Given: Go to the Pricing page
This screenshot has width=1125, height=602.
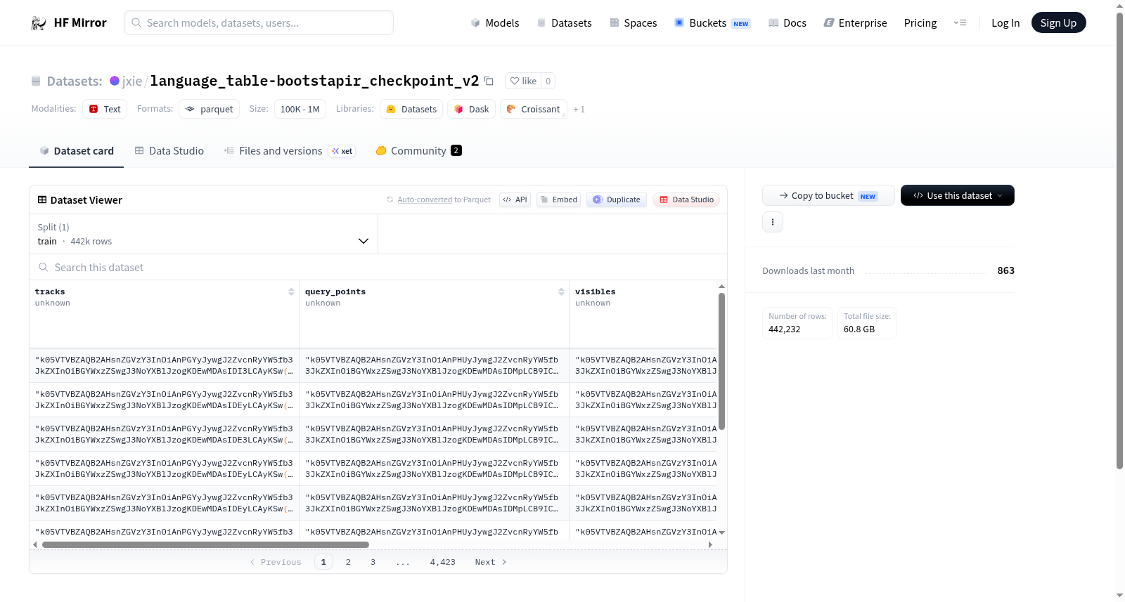Looking at the screenshot, I should [920, 22].
